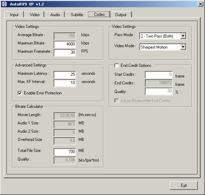Click the '(hh:mm:ss)' format label
The height and width of the screenshot is (195, 205).
[x=87, y=115]
